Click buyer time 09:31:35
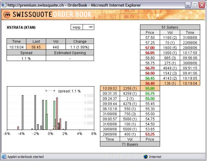 110,93
